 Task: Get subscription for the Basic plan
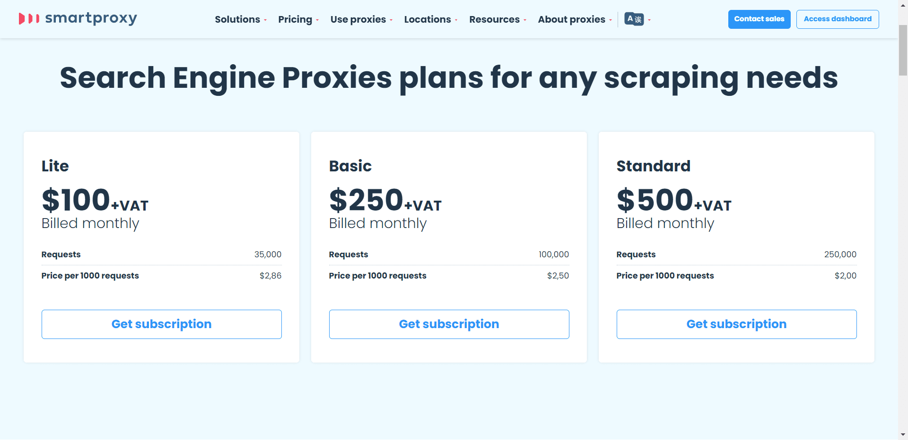pyautogui.click(x=449, y=324)
